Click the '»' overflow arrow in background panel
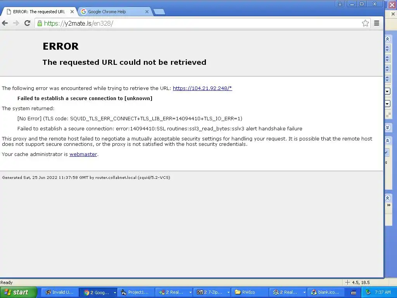The height and width of the screenshot is (298, 397). [388, 205]
